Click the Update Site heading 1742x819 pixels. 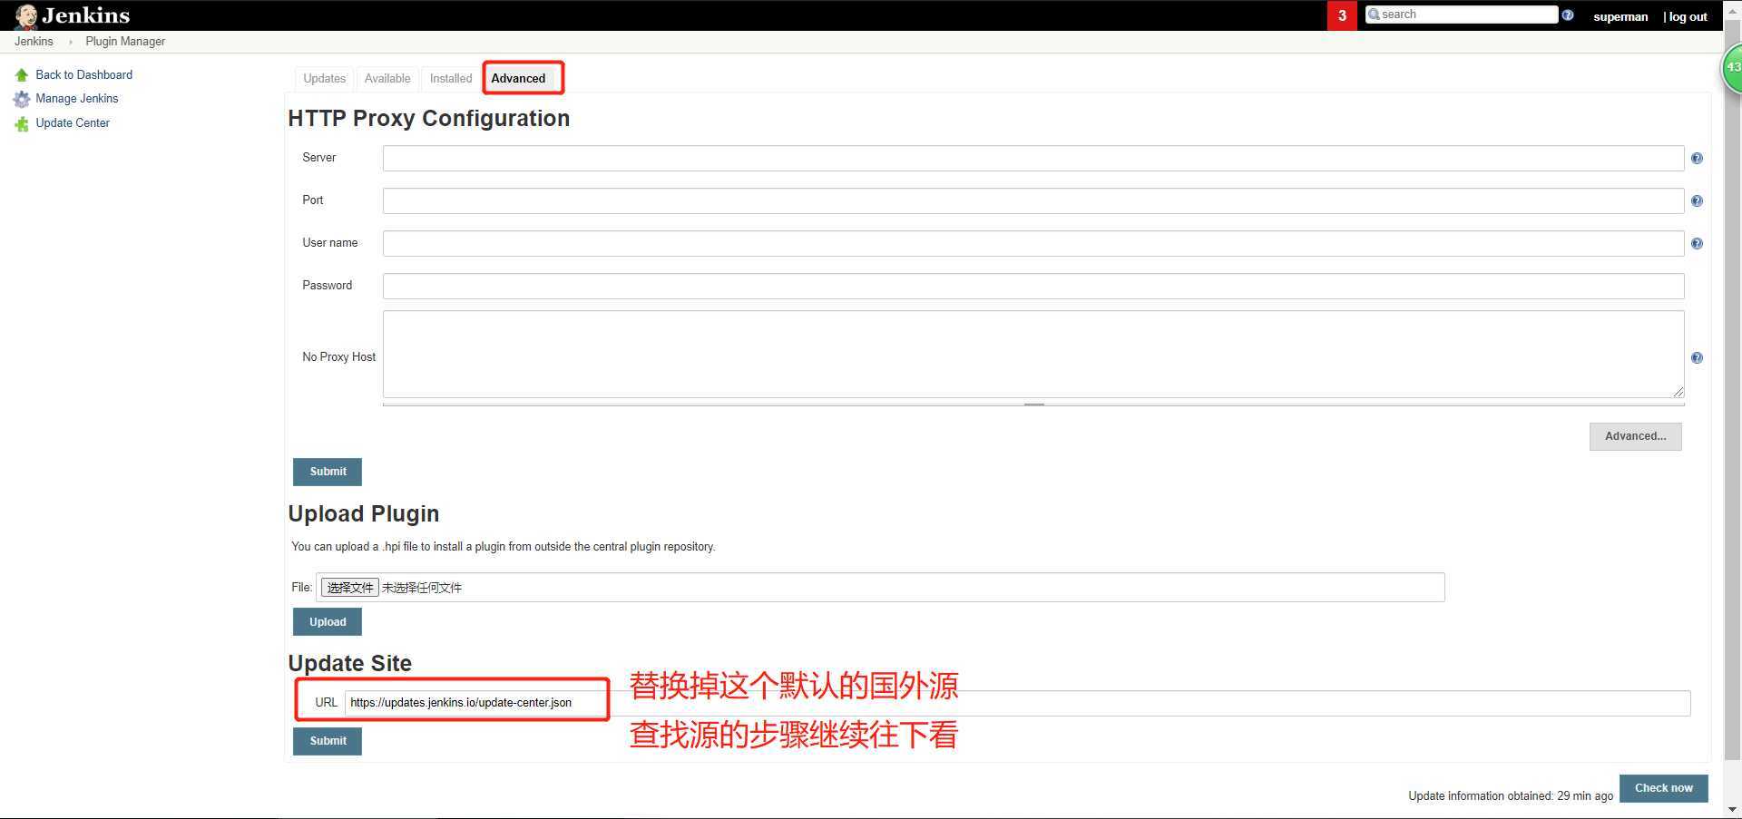(349, 664)
